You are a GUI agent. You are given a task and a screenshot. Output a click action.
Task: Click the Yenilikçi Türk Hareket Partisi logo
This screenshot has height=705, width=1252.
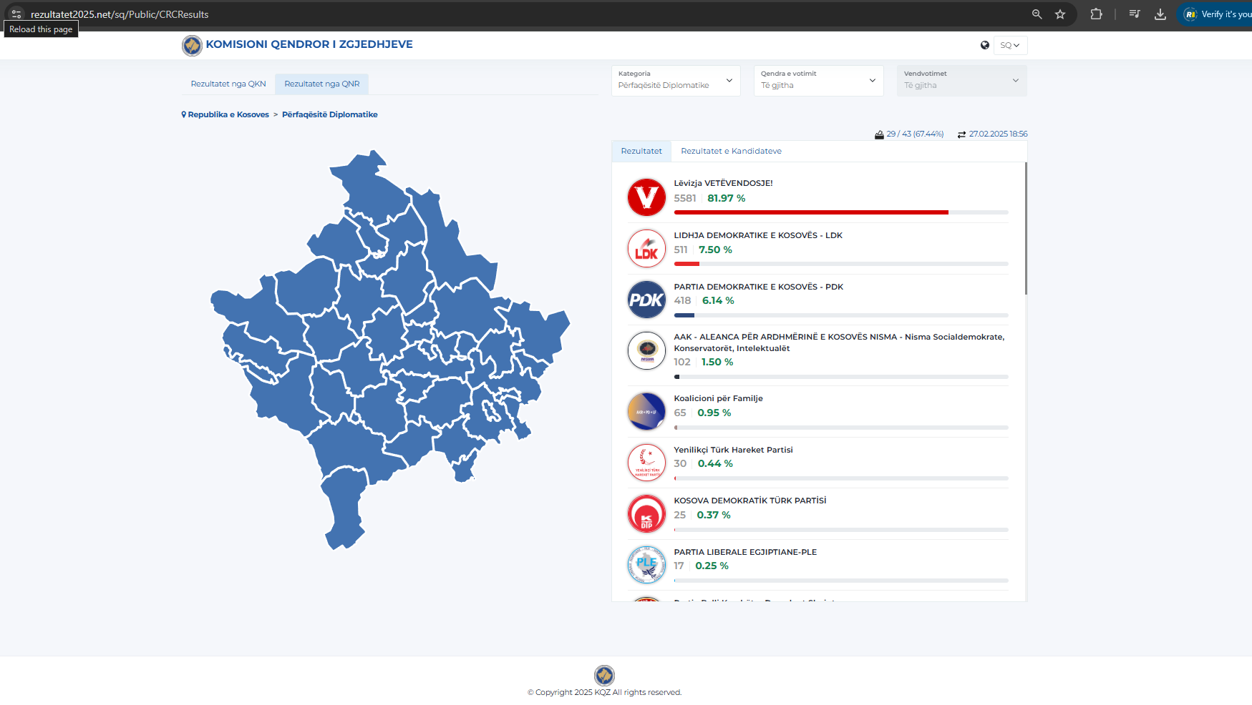[646, 463]
